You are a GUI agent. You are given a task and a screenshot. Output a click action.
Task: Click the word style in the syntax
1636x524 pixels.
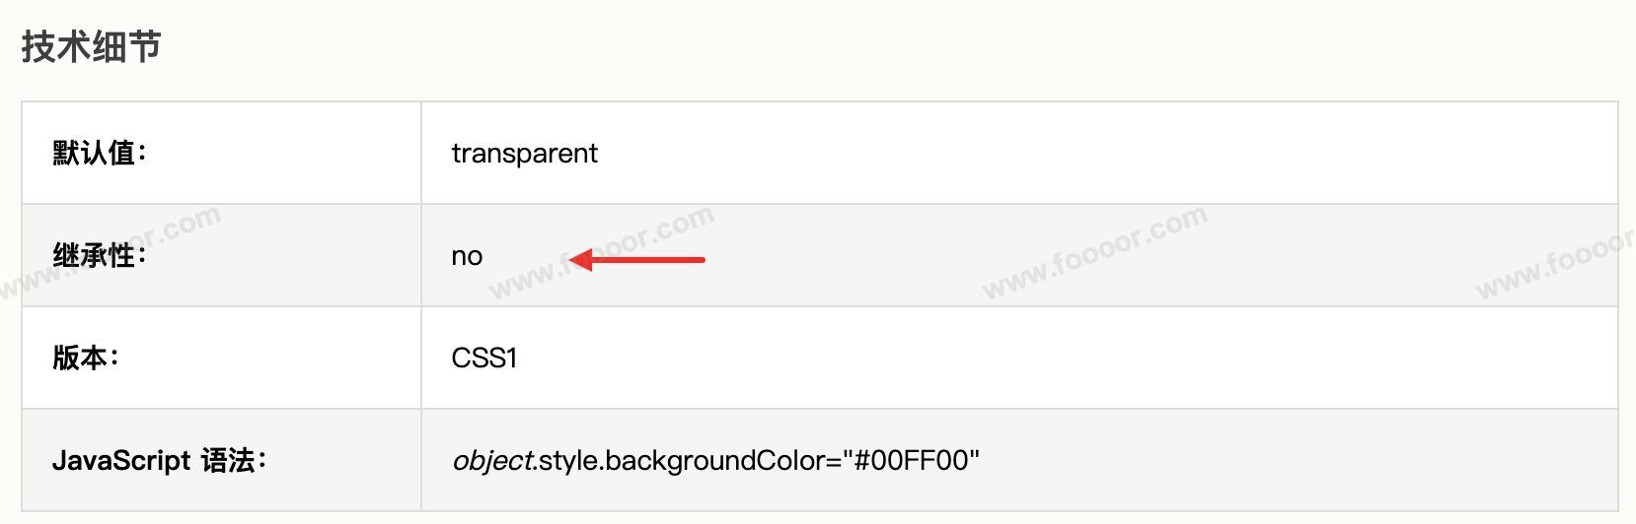pos(568,461)
